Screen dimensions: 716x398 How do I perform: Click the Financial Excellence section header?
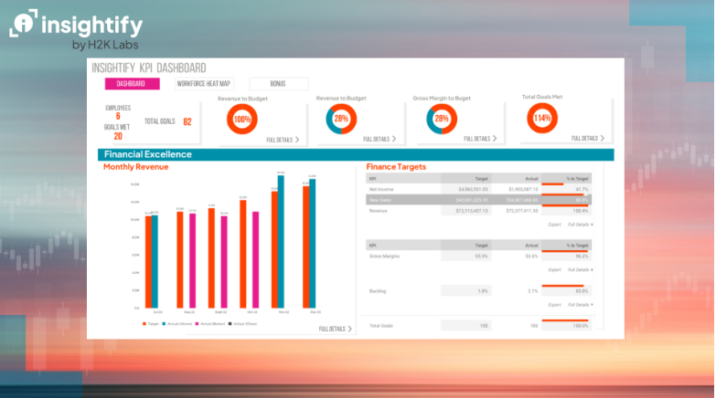pos(356,154)
